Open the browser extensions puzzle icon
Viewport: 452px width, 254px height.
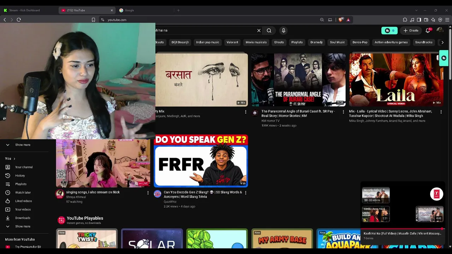[405, 20]
